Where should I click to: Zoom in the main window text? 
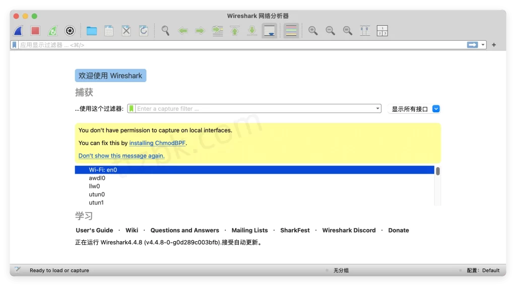click(313, 31)
